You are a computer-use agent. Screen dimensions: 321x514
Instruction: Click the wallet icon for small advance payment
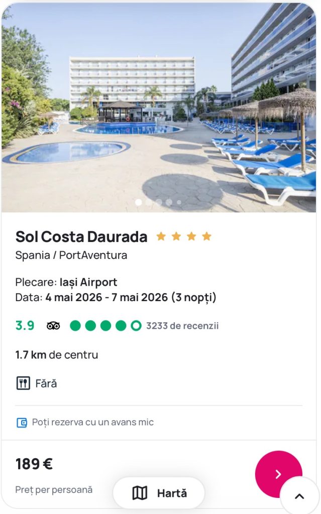tap(22, 423)
